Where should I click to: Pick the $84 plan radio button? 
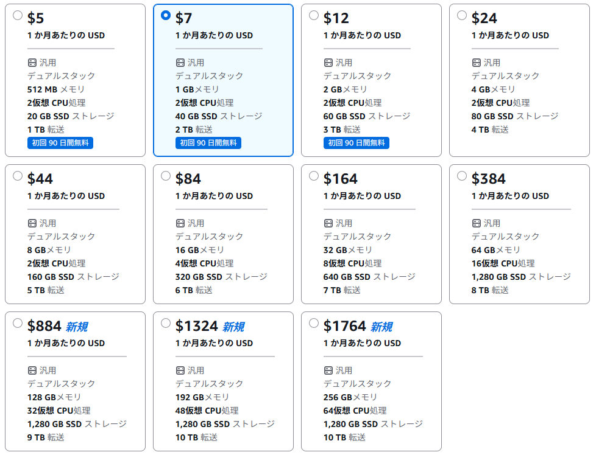[166, 176]
